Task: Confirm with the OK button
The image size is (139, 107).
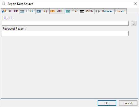Action: (x=107, y=103)
